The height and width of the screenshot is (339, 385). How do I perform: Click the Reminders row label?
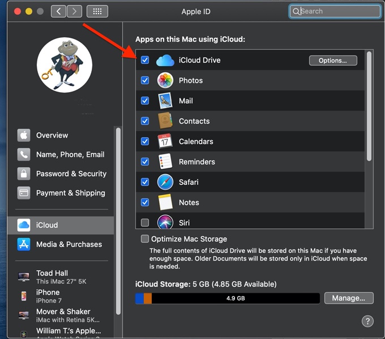pyautogui.click(x=197, y=162)
